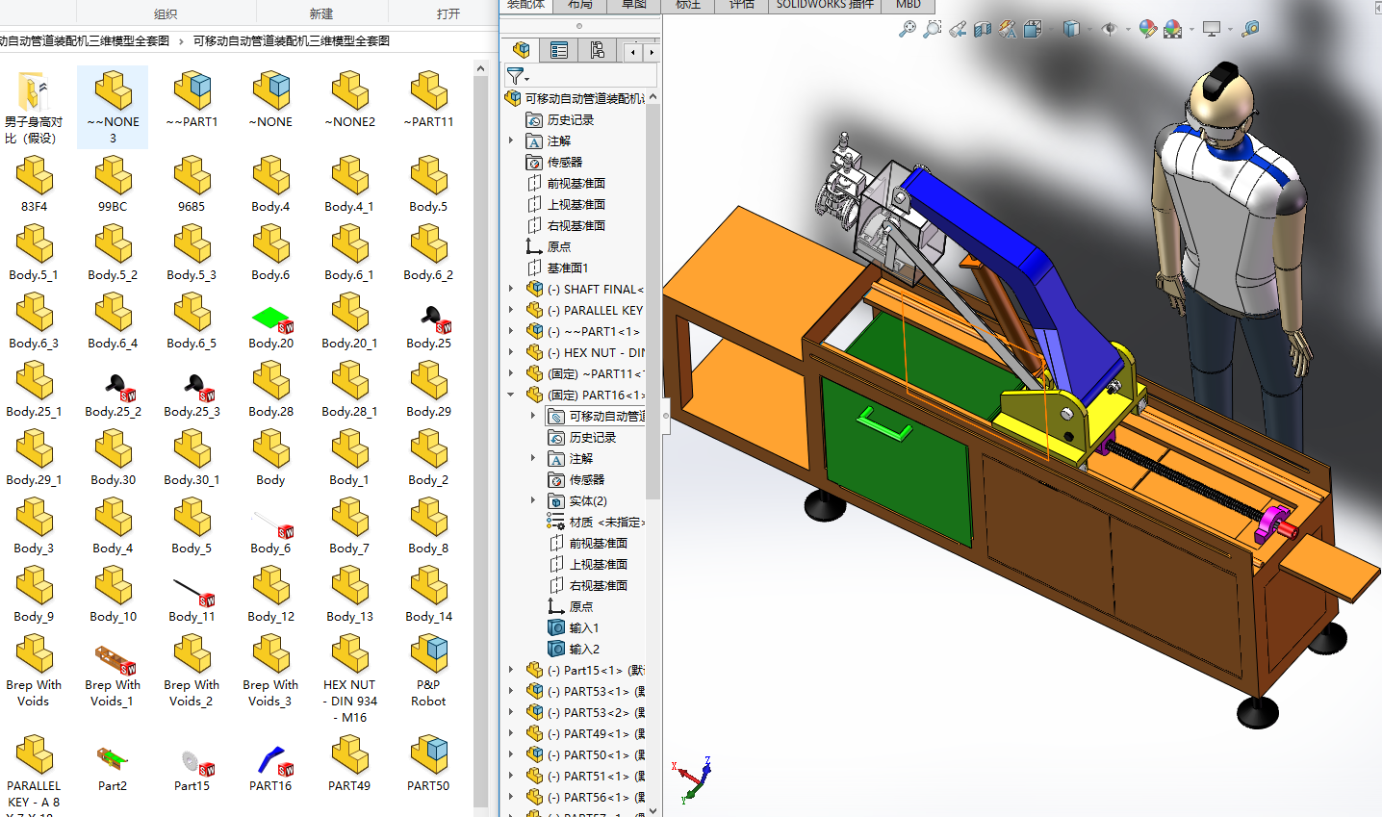Select the PART50<1> component in the tree
This screenshot has height=817, width=1382.
coord(586,754)
